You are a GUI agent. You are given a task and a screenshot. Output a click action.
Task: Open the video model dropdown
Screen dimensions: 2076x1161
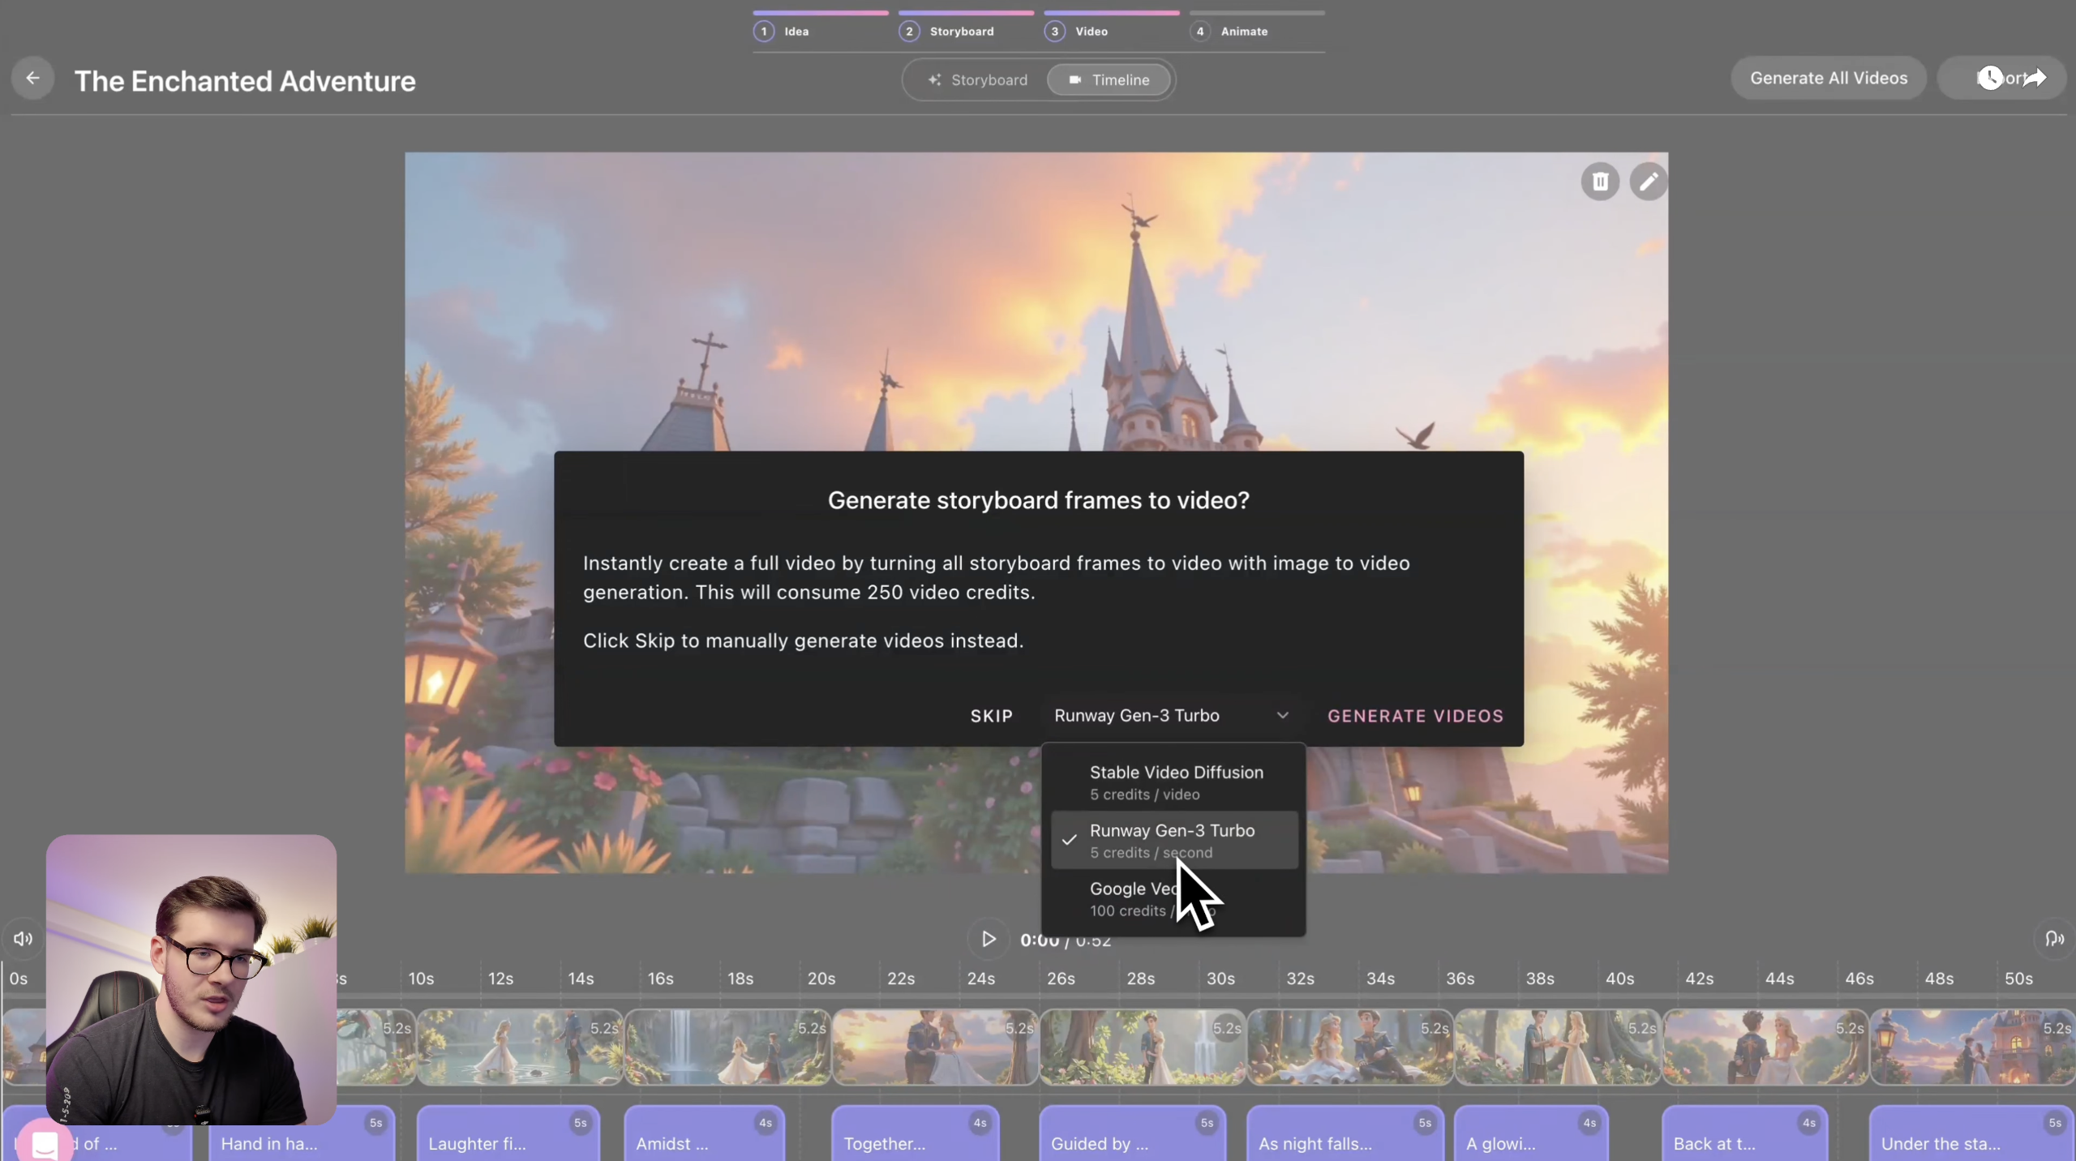[x=1170, y=715]
